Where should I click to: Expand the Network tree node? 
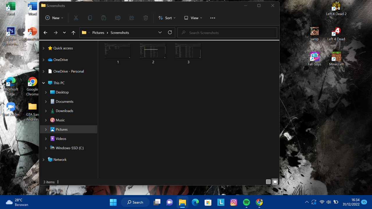click(x=44, y=160)
